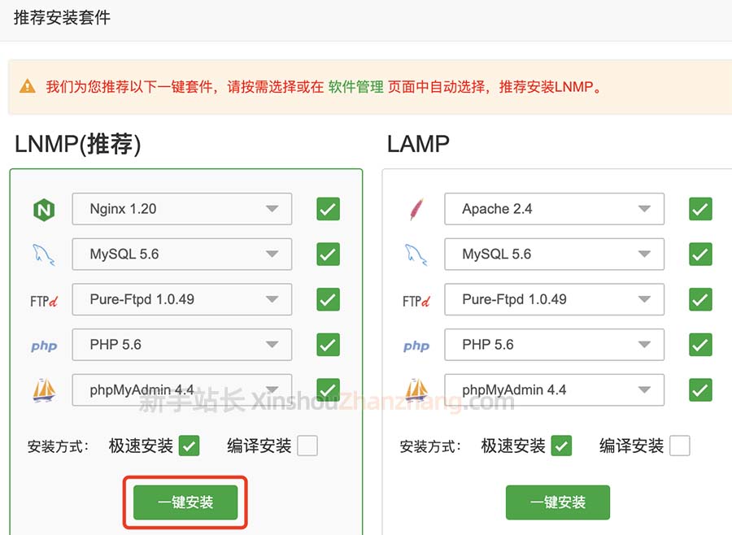
Task: Click the php icon in LNMP column
Action: [x=43, y=345]
